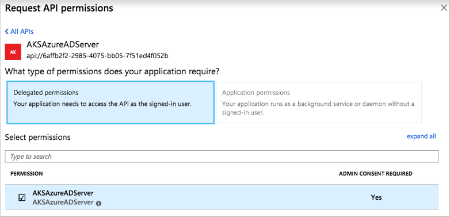This screenshot has height=217, width=450.
Task: Uncheck the AKSAzureADServer permission checkbox
Action: [22, 198]
